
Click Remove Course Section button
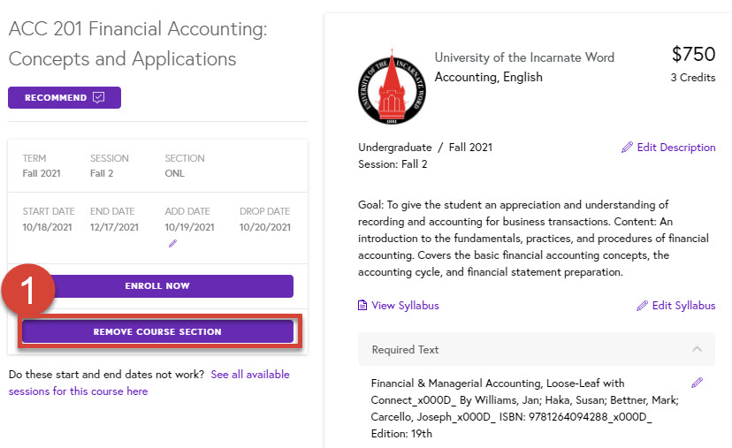(x=157, y=331)
